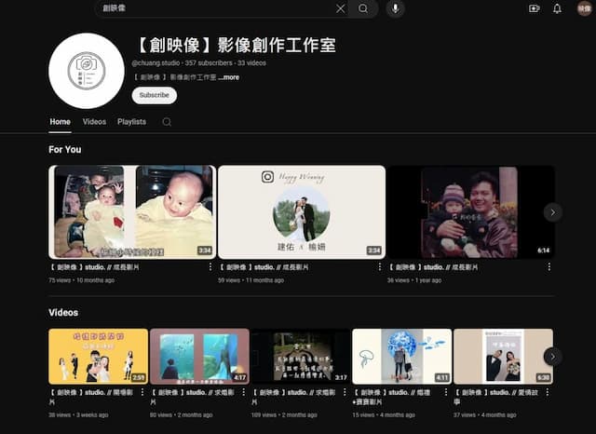Open the Videos section heading link
596x434 pixels.
[x=63, y=313]
